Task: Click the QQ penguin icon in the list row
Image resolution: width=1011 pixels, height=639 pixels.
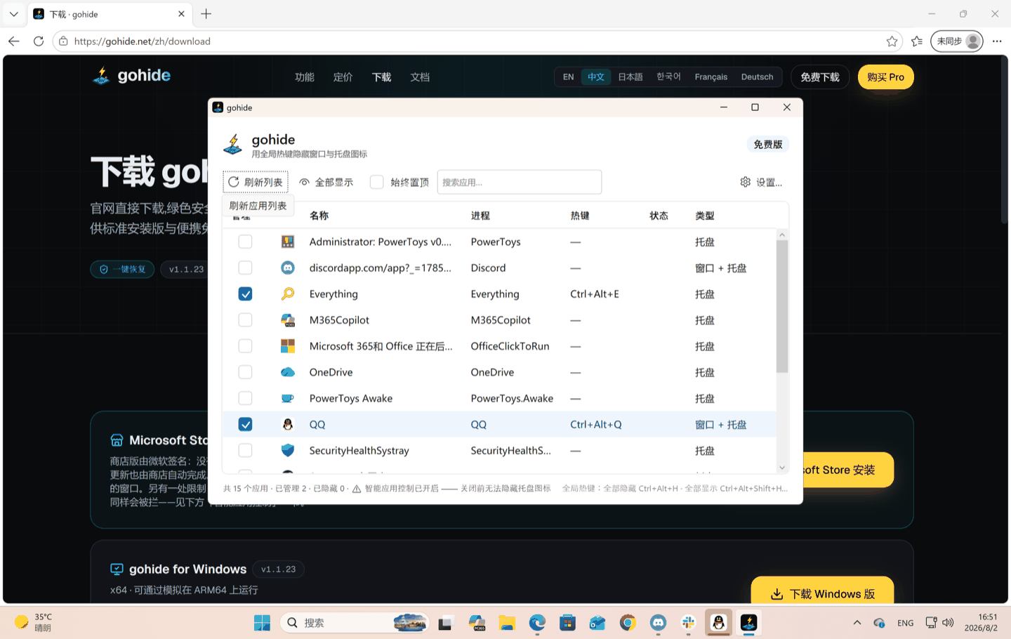Action: coord(287,424)
